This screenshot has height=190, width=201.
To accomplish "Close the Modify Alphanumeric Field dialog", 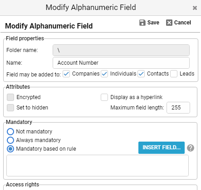I will pyautogui.click(x=195, y=8).
